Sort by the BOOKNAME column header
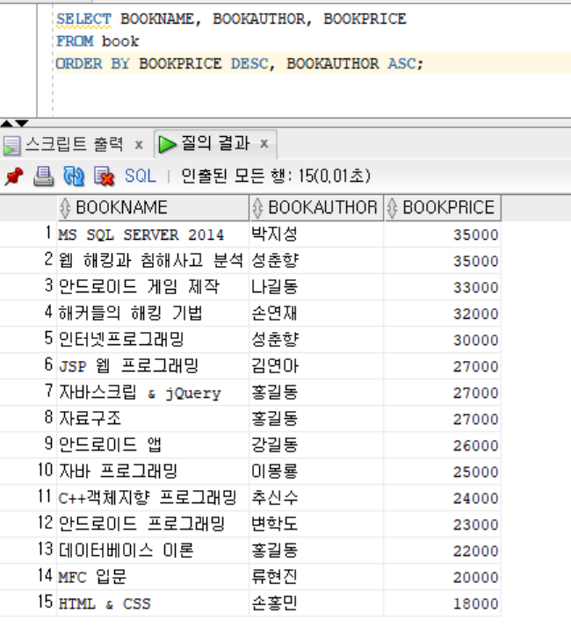The height and width of the screenshot is (627, 571). click(x=153, y=207)
